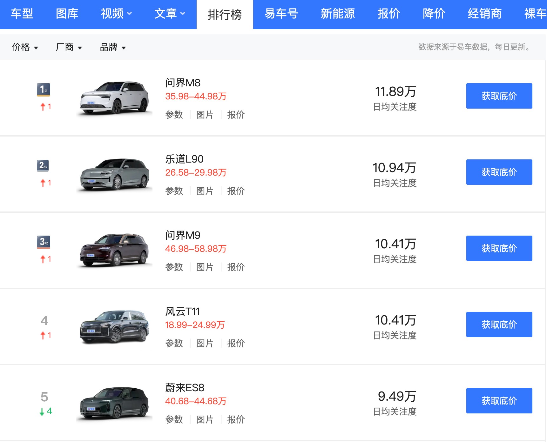Click the green down arrow beside 蔚来ES8
The width and height of the screenshot is (547, 442).
pyautogui.click(x=42, y=412)
